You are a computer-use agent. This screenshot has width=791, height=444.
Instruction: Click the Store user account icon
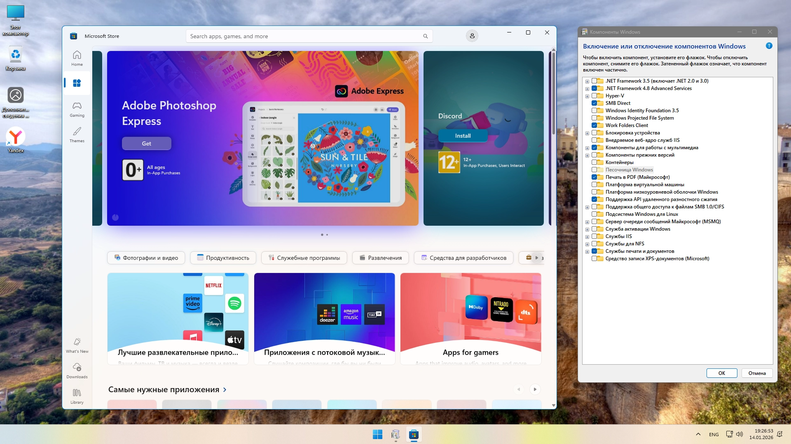pos(472,36)
